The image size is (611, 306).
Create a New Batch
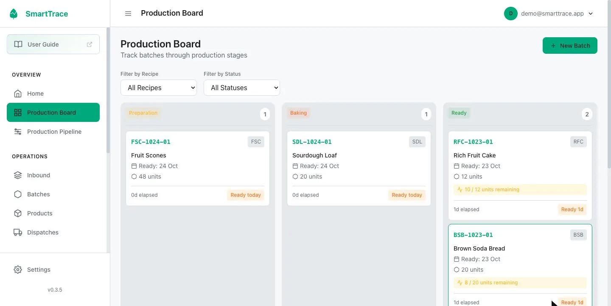[x=570, y=46]
